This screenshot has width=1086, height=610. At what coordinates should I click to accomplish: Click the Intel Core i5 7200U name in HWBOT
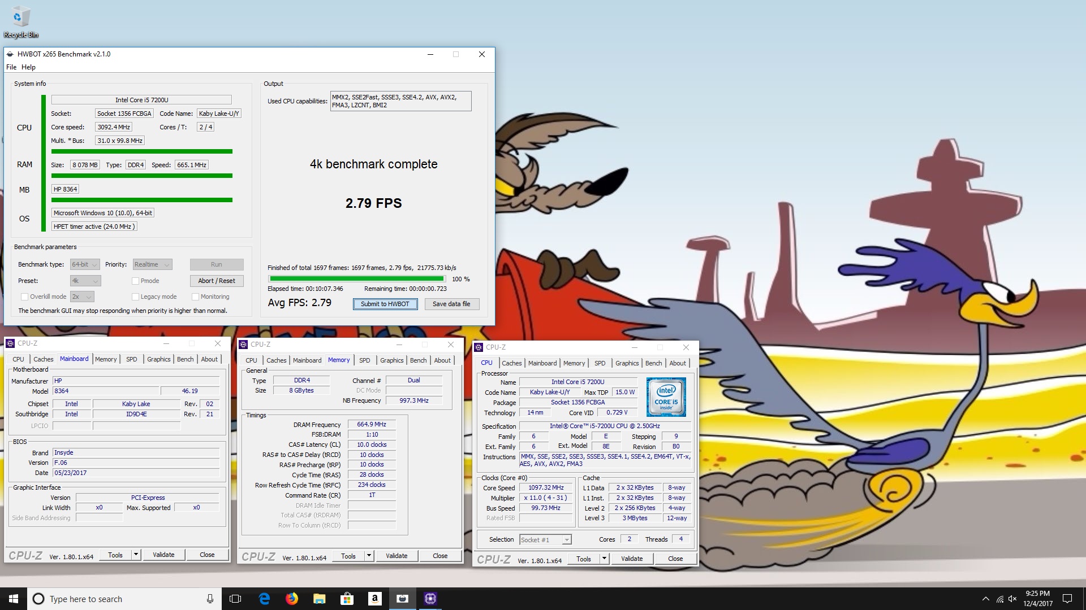point(141,100)
